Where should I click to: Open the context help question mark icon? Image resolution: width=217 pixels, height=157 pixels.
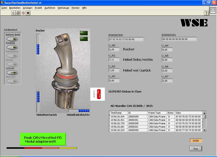206,13
